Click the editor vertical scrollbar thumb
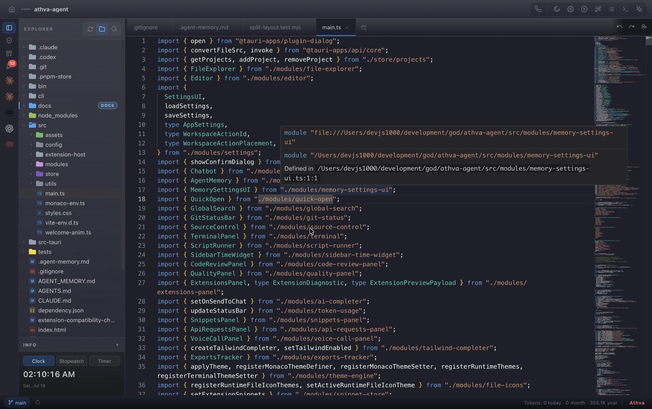The width and height of the screenshot is (652, 409). coord(648,41)
